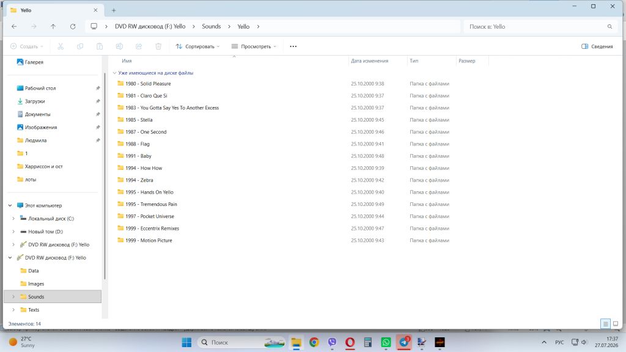This screenshot has width=626, height=352.
Task: Sort by Дата изменения column header
Action: [x=369, y=61]
